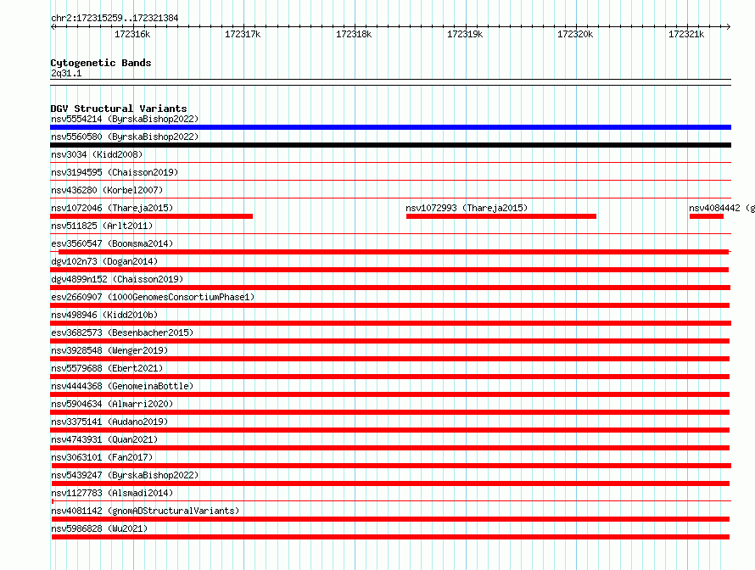Click the left arrowhead of the ruler
The height and width of the screenshot is (570, 755).
[53, 27]
